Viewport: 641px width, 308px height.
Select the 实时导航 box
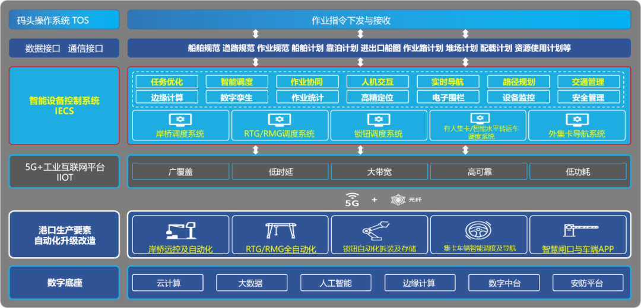448,82
